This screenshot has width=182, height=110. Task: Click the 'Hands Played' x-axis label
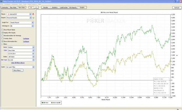pyautogui.click(x=106, y=100)
